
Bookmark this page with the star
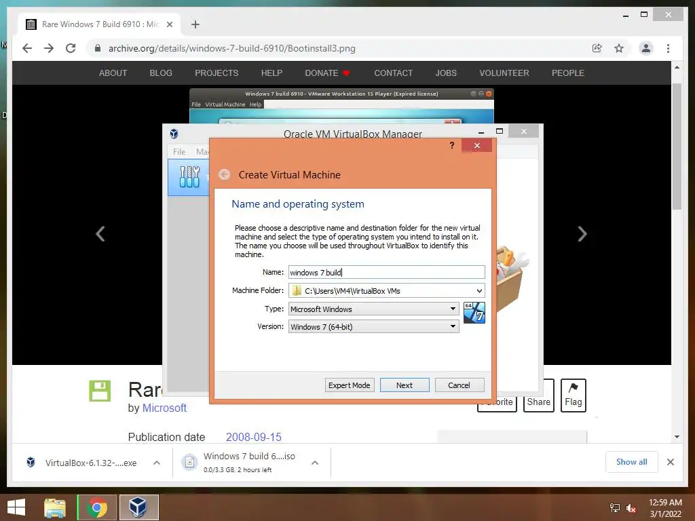click(x=619, y=48)
